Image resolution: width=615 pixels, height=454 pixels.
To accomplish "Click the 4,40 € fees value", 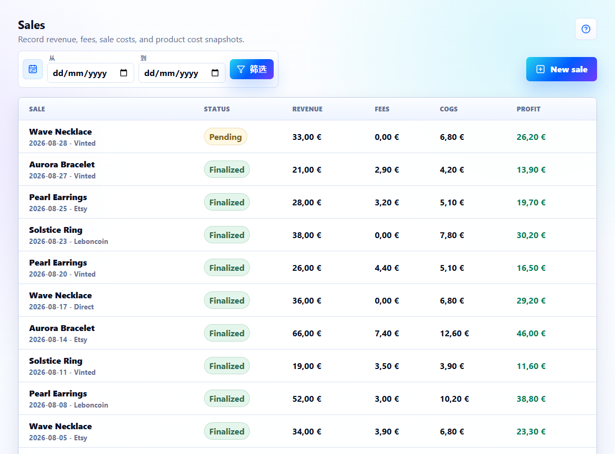I will tap(387, 268).
